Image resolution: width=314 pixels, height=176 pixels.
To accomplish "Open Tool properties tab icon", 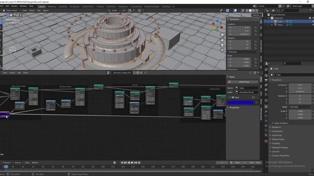I will click(x=266, y=69).
